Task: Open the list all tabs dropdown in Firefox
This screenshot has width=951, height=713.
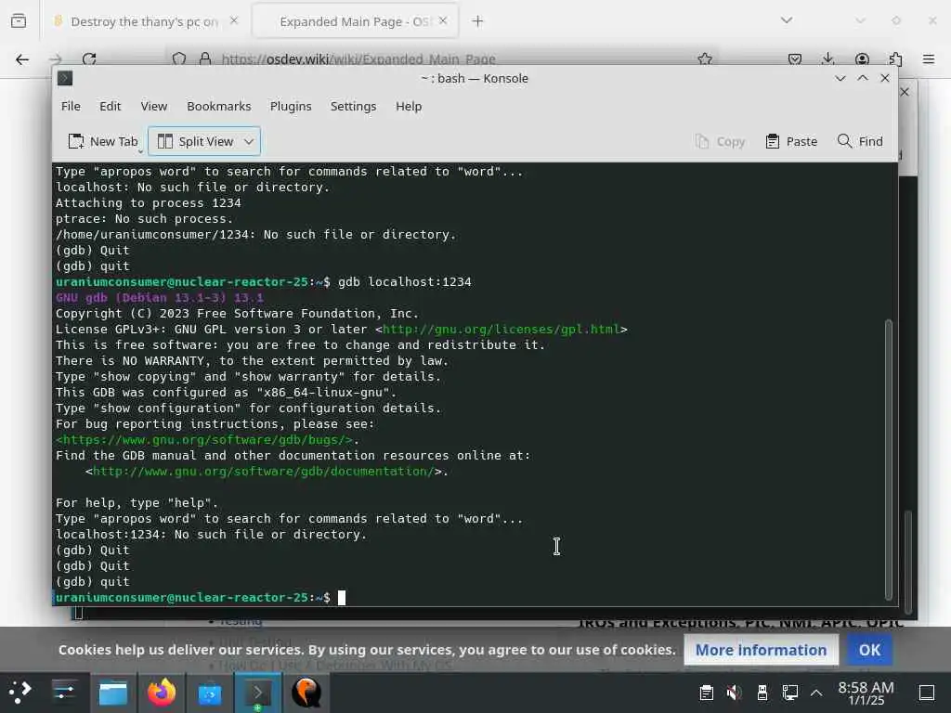Action: [x=786, y=20]
